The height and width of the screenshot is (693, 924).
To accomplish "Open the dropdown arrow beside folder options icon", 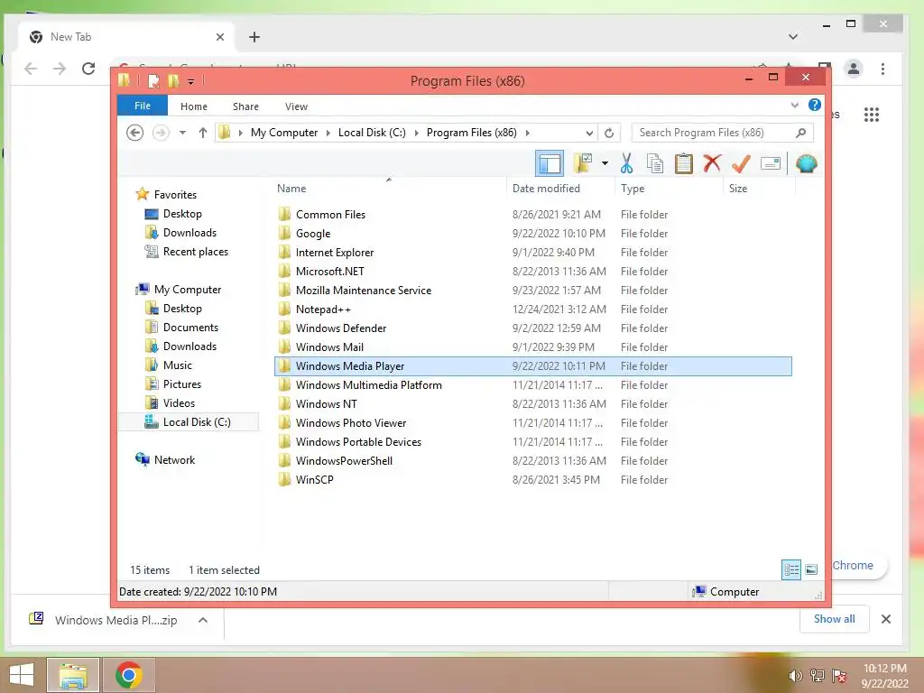I will pos(605,163).
